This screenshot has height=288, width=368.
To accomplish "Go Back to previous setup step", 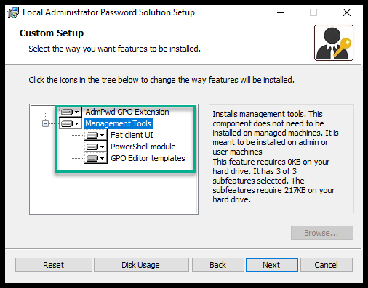I will coord(218,265).
